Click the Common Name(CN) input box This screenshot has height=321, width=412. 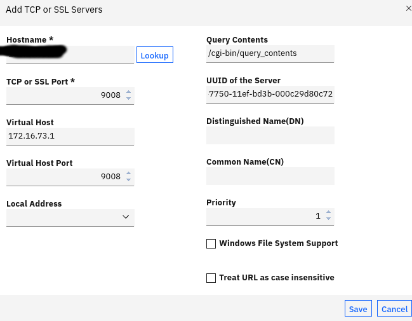click(x=270, y=176)
